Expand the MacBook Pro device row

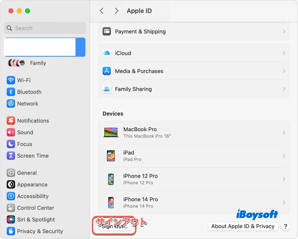[193, 132]
